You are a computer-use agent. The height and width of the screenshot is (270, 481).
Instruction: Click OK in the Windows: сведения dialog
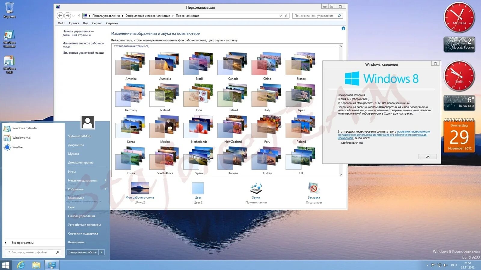point(427,156)
